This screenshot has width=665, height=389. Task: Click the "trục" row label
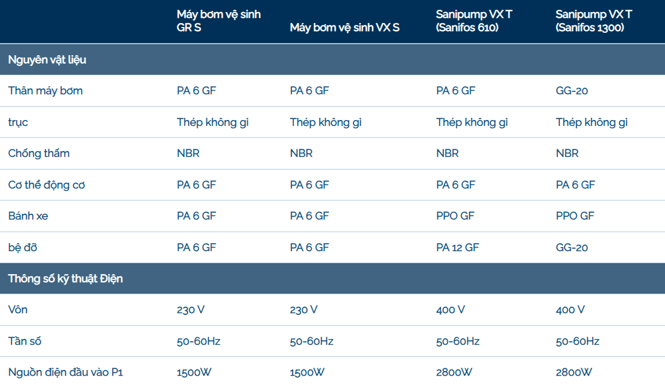coord(18,122)
